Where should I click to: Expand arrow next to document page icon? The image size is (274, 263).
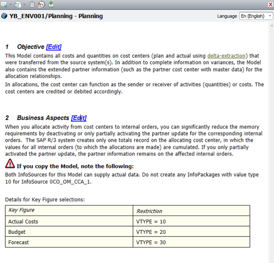point(24,4)
